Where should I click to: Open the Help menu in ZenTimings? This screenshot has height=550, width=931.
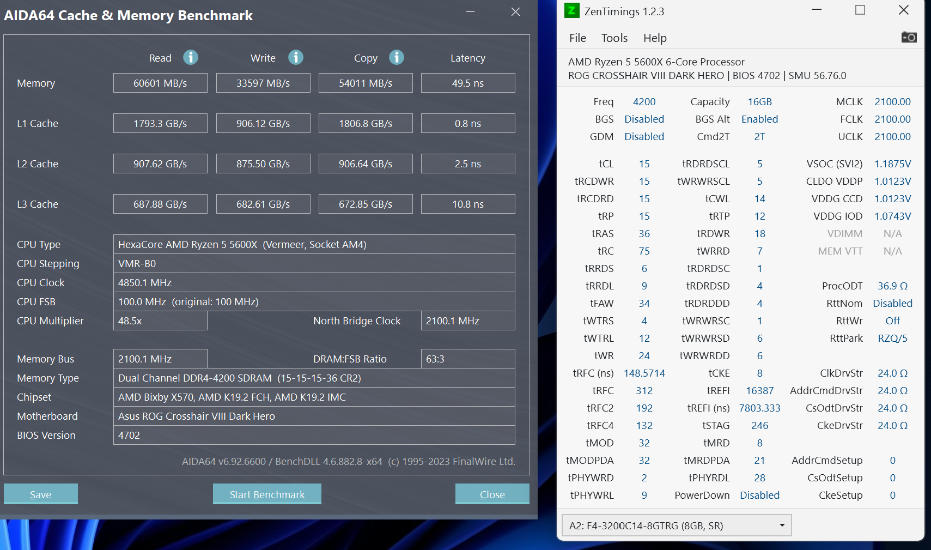[655, 38]
